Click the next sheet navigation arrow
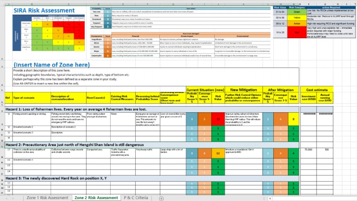 (x=13, y=198)
